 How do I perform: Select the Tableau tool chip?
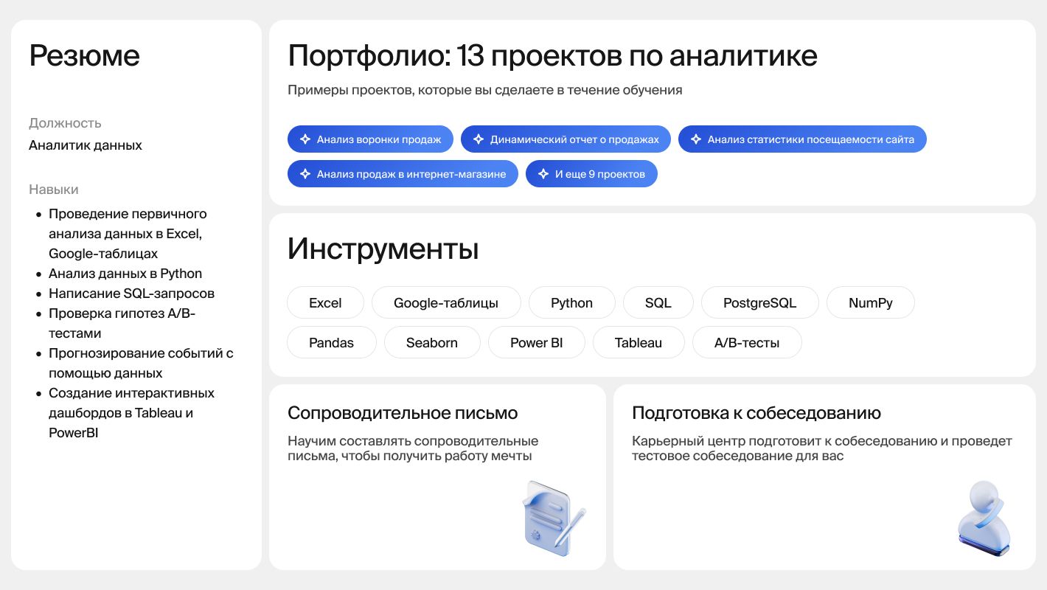(638, 343)
